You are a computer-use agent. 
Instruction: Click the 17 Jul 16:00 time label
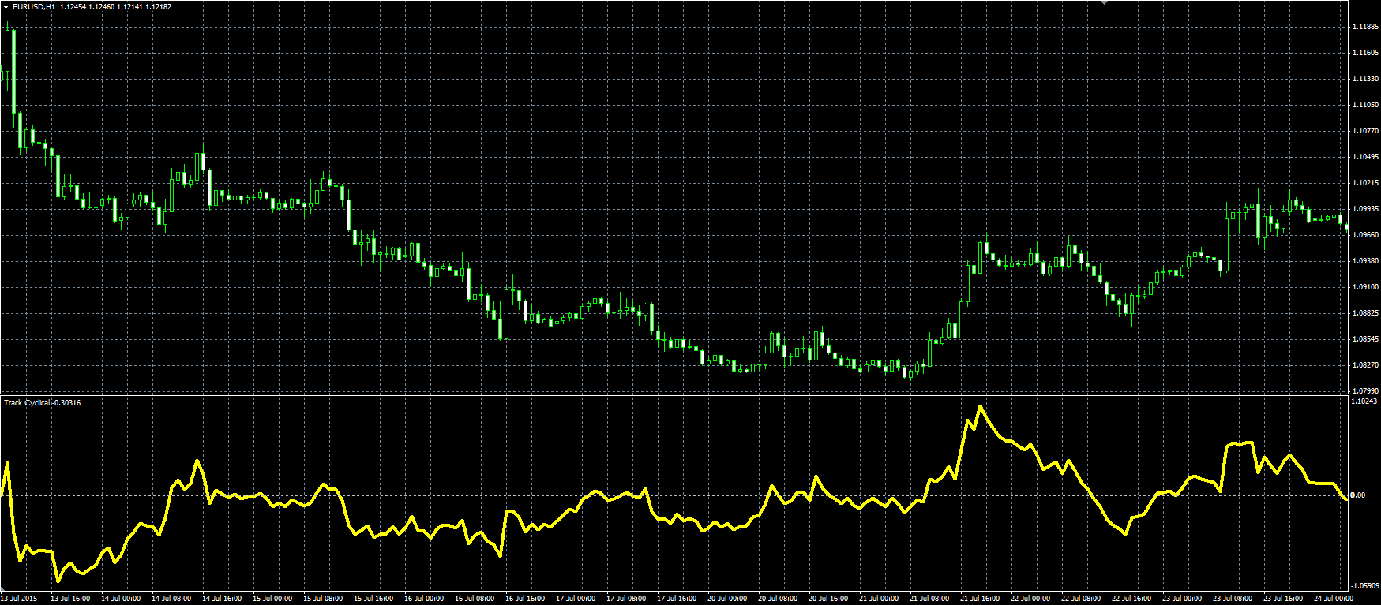pos(677,599)
